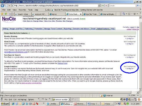Click the NexCite Training and Help Site Links item
The height and width of the screenshot is (106, 142).
tap(77, 10)
